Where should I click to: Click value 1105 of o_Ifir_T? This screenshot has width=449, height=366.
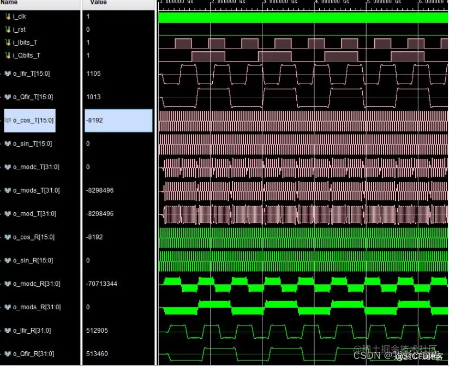93,74
